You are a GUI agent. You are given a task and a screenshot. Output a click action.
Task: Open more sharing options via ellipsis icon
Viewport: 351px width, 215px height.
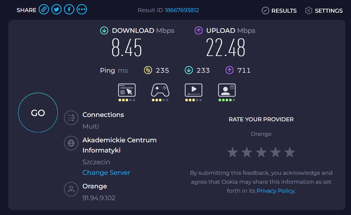pos(81,9)
